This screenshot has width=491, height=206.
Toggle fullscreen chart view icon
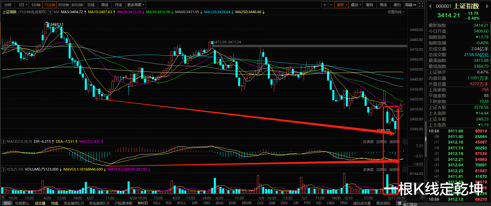[x=421, y=5]
